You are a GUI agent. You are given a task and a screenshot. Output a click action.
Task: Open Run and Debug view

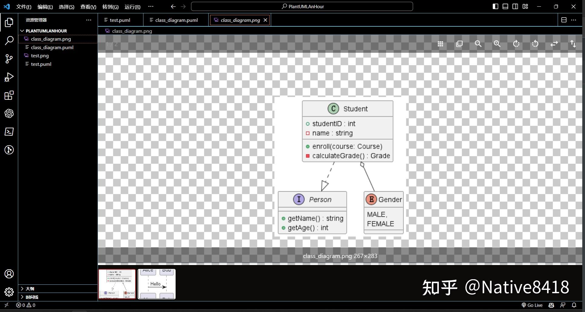(x=9, y=77)
